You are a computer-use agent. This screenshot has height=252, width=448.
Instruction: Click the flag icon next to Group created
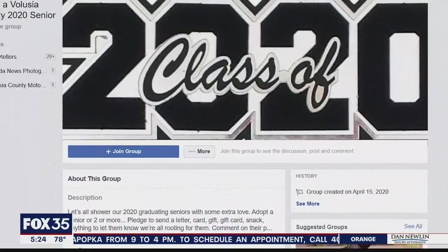tap(299, 192)
